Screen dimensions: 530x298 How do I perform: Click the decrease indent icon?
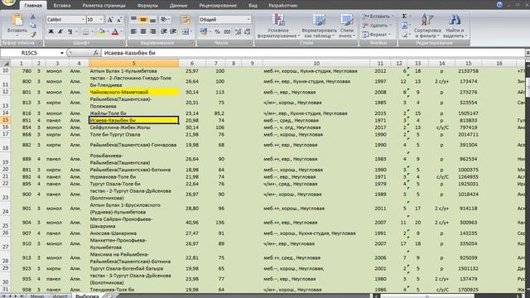164,31
